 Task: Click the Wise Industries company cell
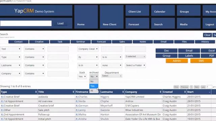pyautogui.click(x=143, y=110)
